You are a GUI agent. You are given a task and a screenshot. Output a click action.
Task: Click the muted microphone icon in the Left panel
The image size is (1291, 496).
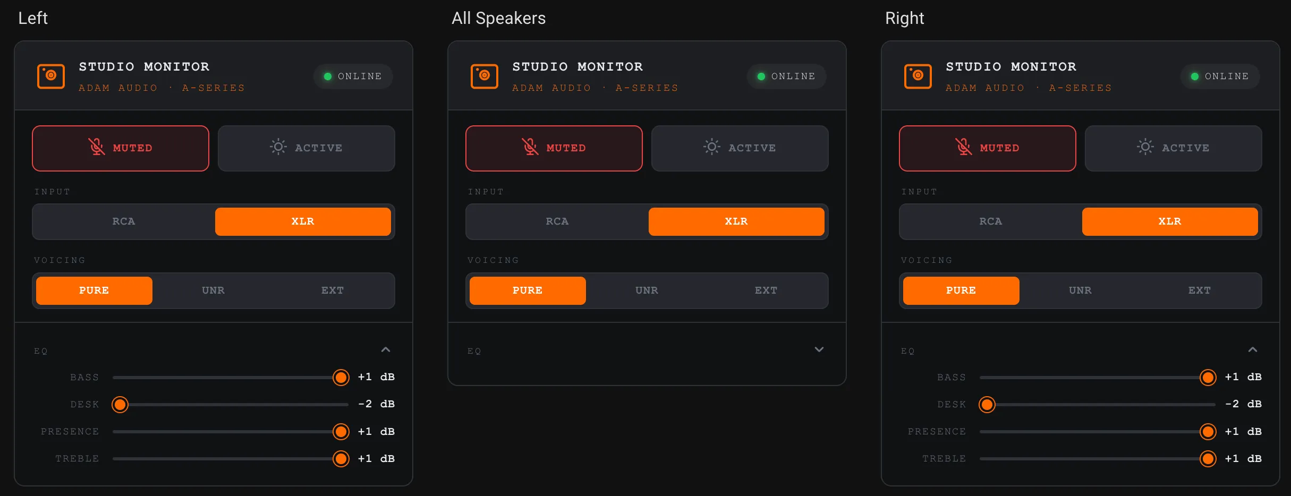tap(97, 147)
